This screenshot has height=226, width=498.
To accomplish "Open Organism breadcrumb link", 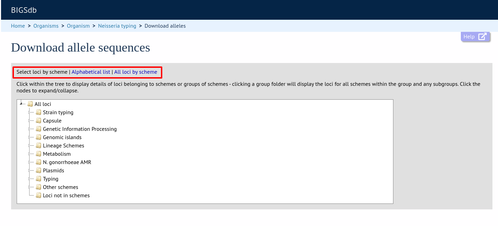I will tap(78, 26).
